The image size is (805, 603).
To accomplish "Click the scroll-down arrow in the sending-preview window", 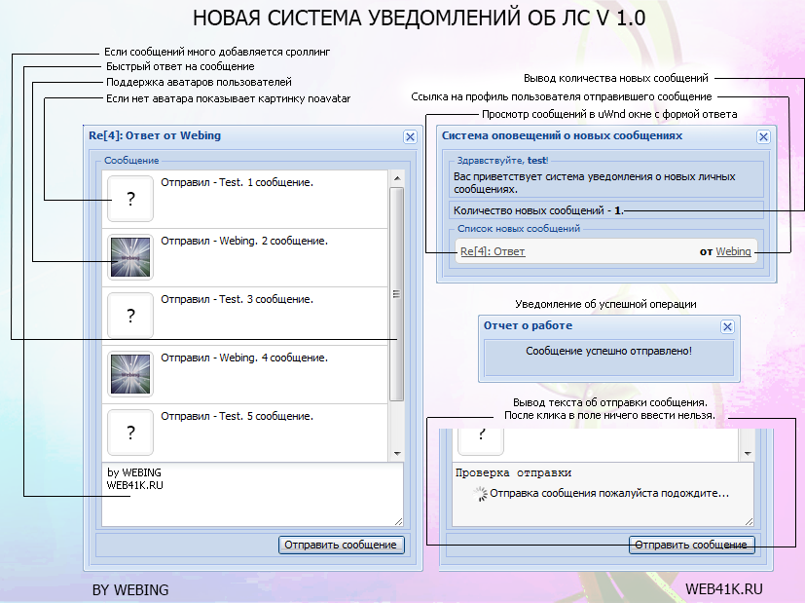I will click(x=748, y=454).
